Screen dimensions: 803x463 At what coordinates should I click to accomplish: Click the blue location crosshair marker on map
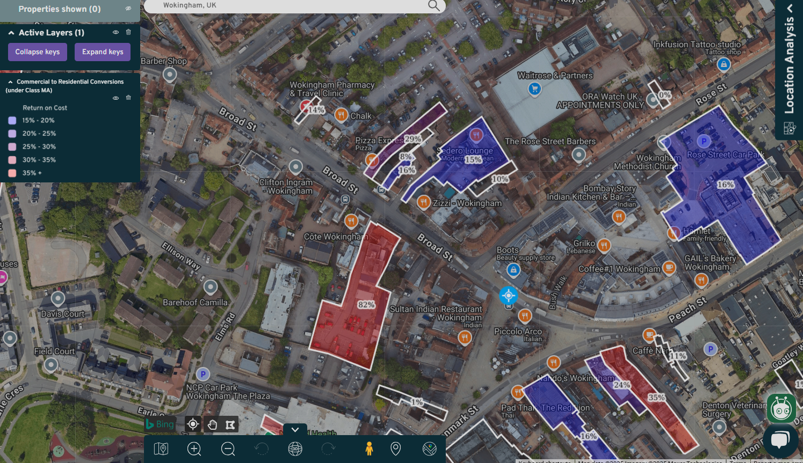point(508,295)
